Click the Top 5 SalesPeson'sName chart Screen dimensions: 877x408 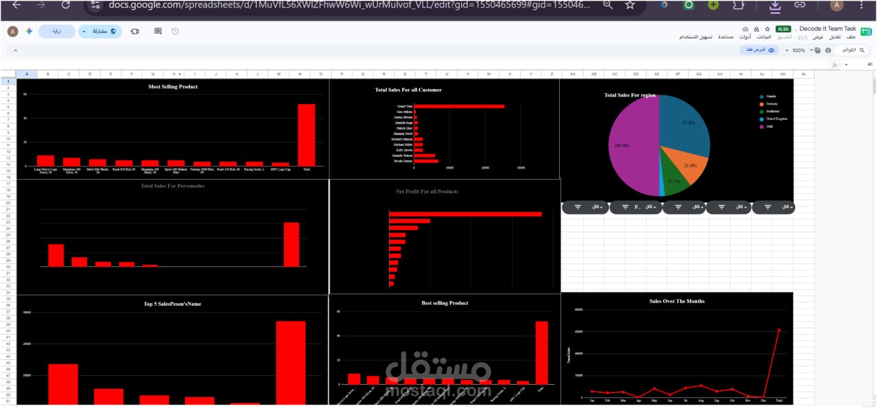[x=173, y=350]
